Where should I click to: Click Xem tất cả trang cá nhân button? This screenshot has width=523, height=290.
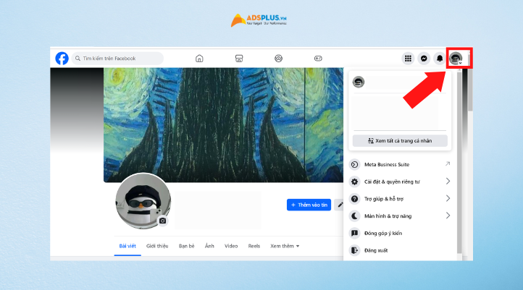click(400, 140)
